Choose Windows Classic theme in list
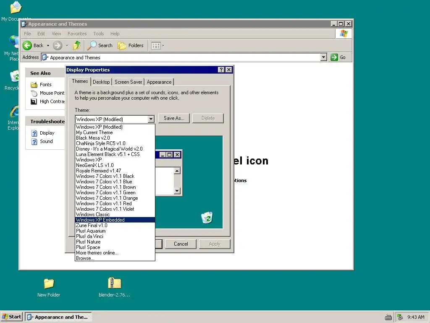 (x=115, y=214)
